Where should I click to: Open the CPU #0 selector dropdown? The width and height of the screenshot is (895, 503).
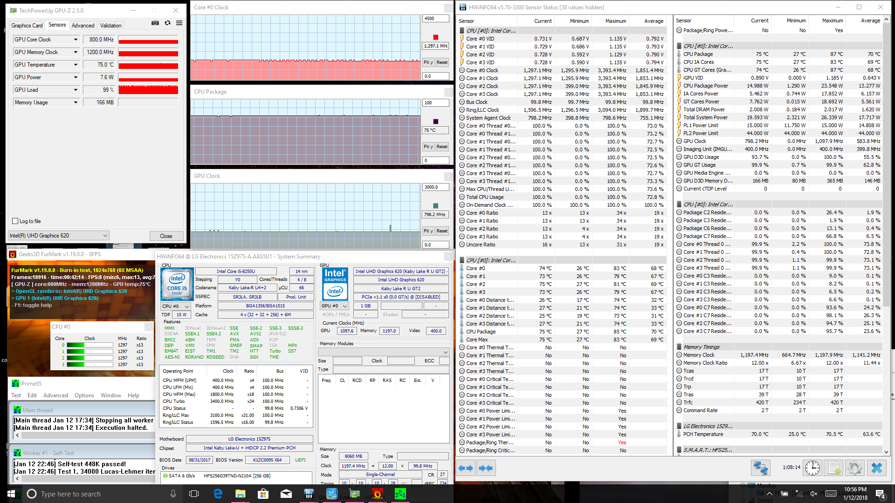[x=176, y=306]
